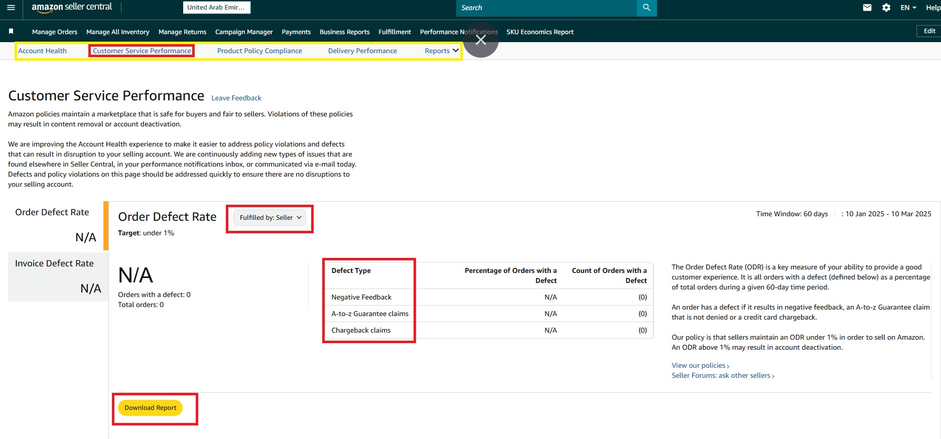Image resolution: width=941 pixels, height=439 pixels.
Task: Click the Download Report button
Action: pos(151,408)
